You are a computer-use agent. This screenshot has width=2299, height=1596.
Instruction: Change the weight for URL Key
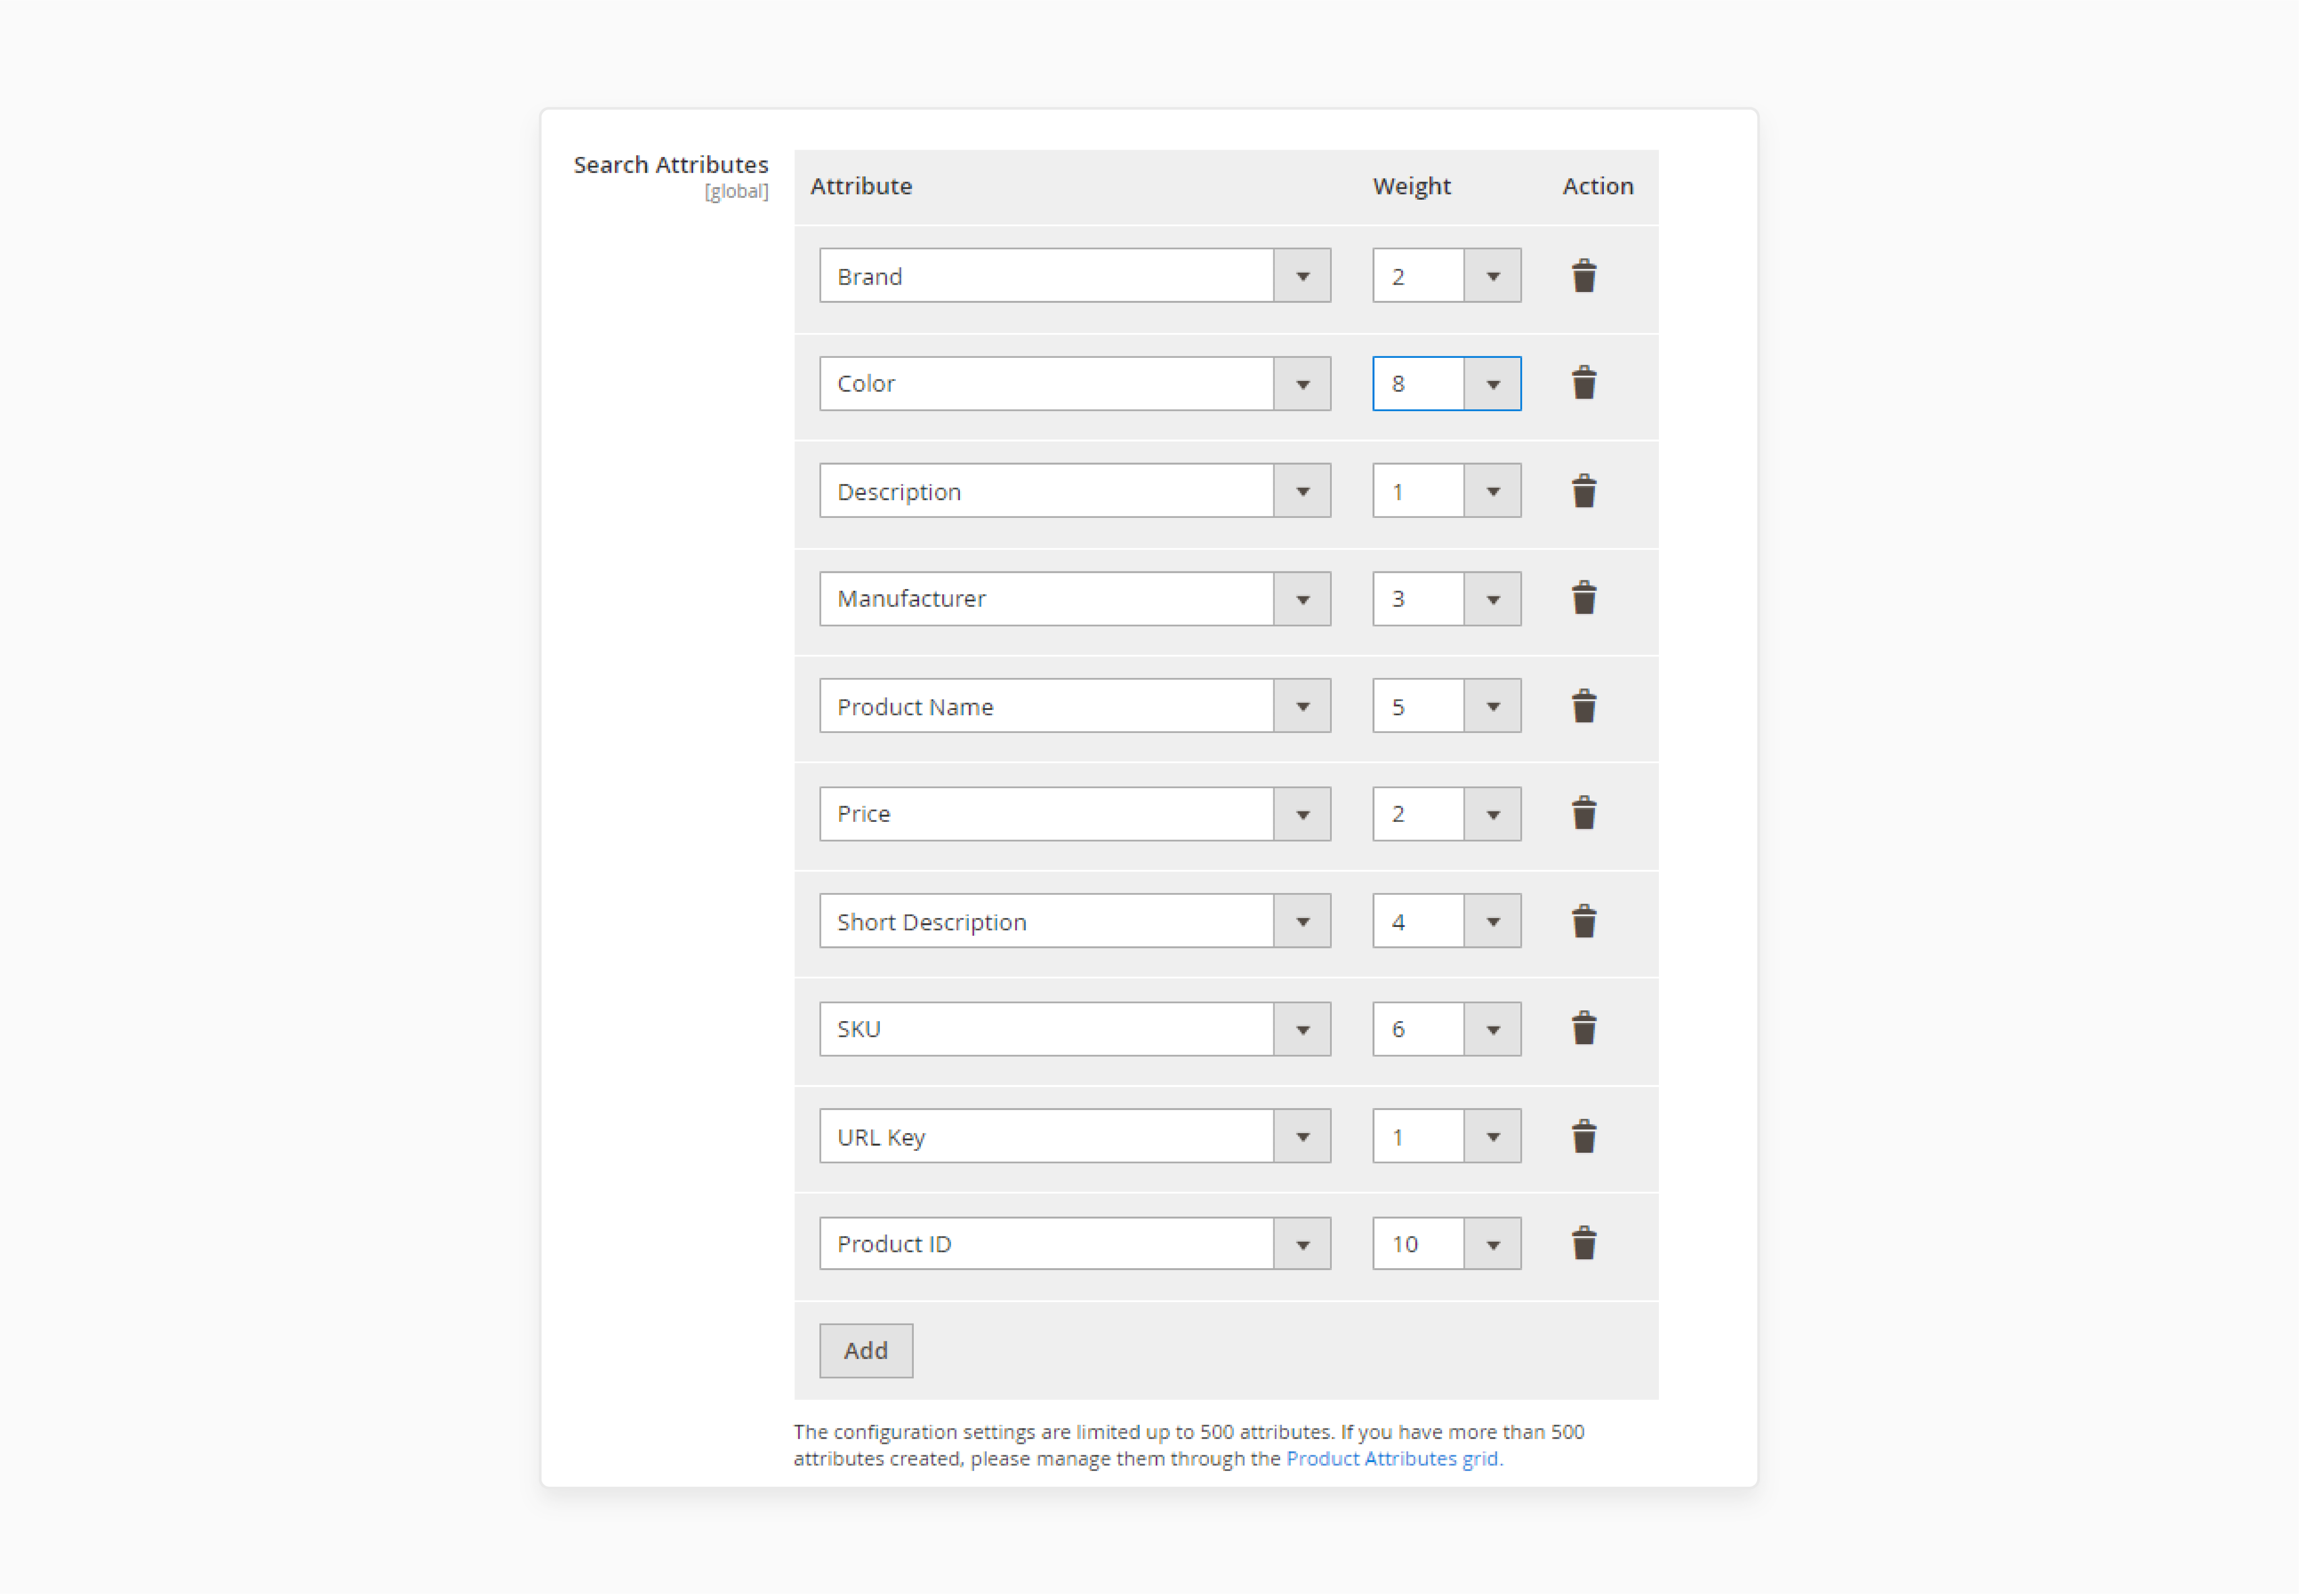pos(1446,1136)
